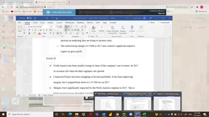The height and width of the screenshot is (117, 209).
Task: Open the References ribbon tab
Action: click(69, 22)
